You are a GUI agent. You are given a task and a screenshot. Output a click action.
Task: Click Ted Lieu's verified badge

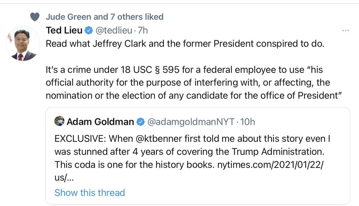89,30
